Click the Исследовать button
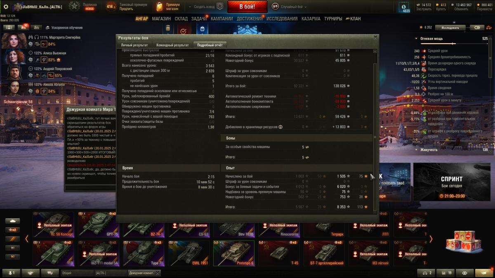 (450, 28)
